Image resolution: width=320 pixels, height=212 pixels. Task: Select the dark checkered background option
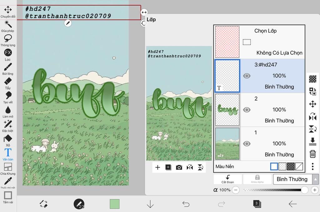click(291, 166)
